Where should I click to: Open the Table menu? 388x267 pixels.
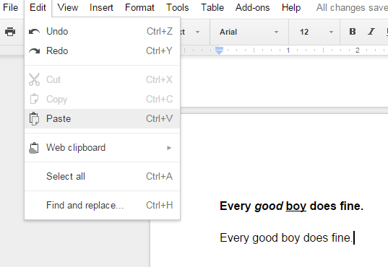click(x=212, y=8)
